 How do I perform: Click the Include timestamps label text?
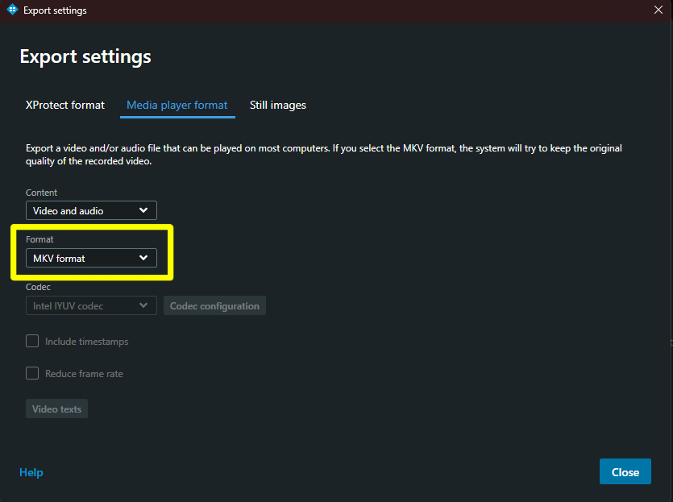(x=86, y=342)
